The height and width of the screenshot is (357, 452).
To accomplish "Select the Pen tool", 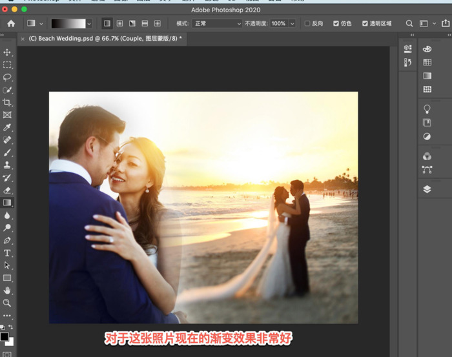I will point(7,240).
